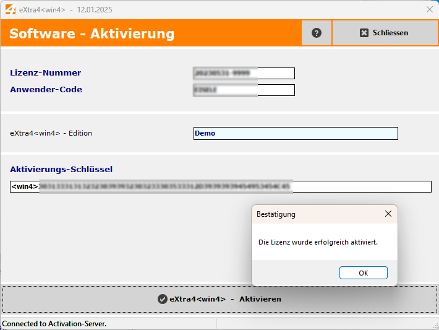Click the eXtra4 app logo in title bar
This screenshot has height=330, width=439.
coord(11,9)
